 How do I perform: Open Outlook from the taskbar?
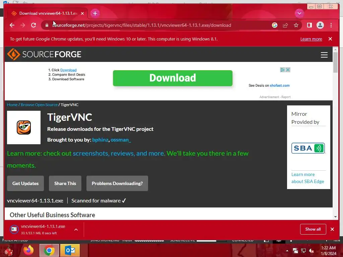[x=70, y=250]
